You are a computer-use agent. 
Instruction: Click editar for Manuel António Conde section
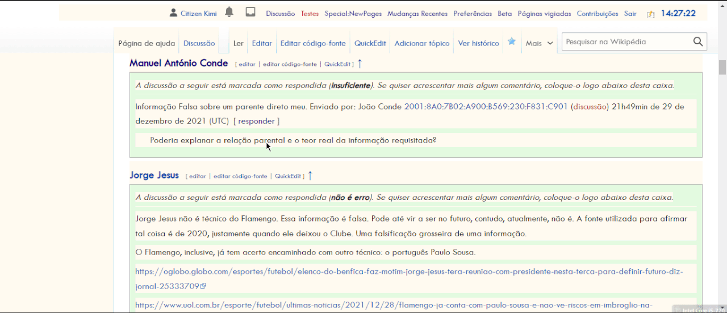(247, 64)
